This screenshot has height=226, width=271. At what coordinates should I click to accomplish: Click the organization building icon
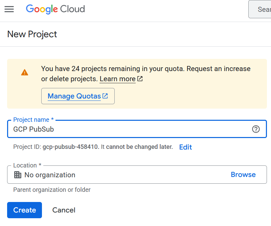[x=18, y=175]
